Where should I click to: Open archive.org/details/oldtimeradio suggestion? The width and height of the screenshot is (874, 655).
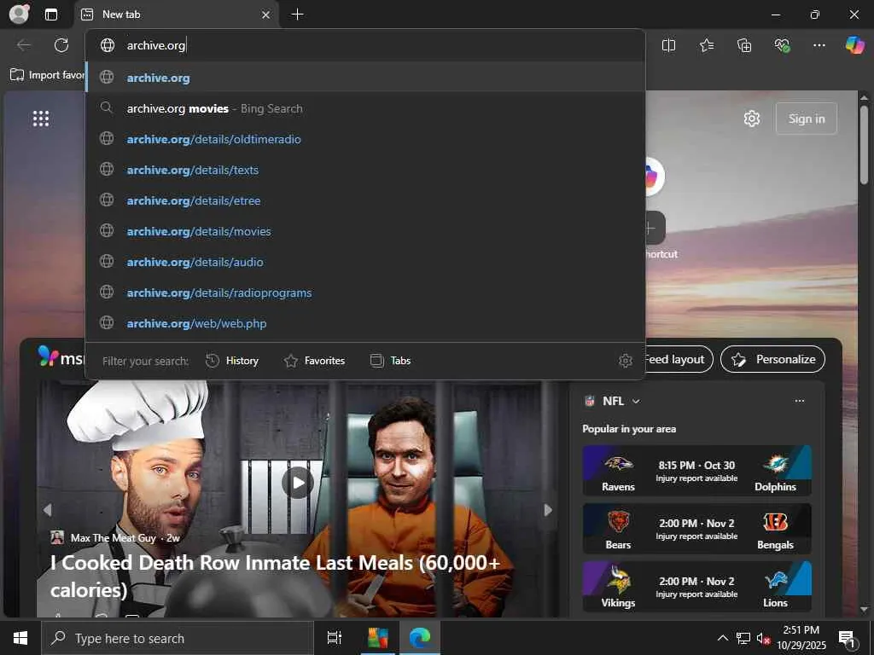365,139
